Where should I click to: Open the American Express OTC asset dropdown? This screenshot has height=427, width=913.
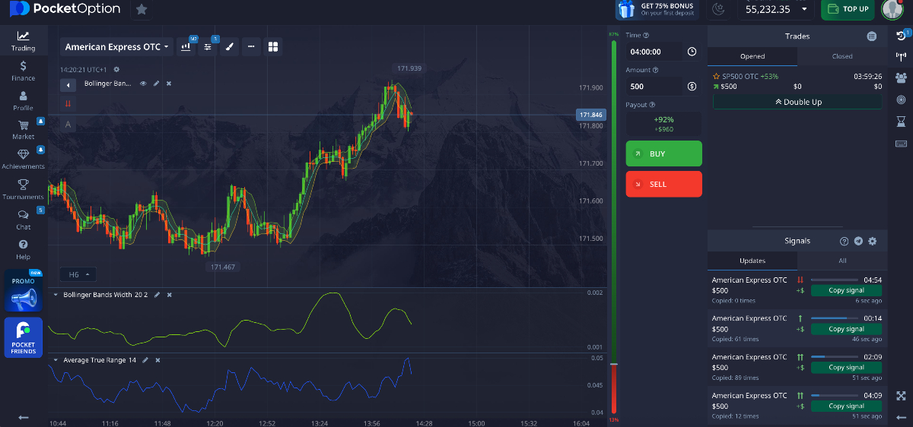[116, 47]
